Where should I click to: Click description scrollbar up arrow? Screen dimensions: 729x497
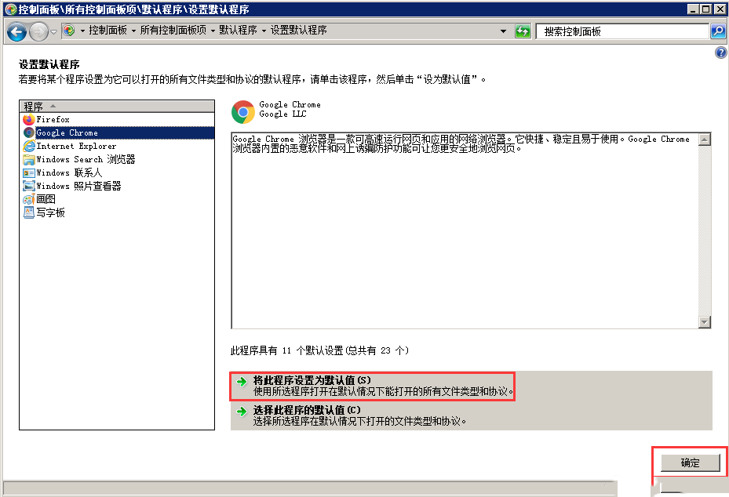click(705, 140)
